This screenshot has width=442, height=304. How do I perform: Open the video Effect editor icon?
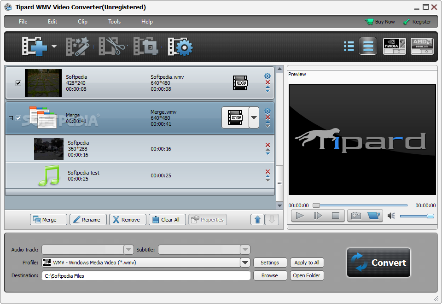click(77, 47)
